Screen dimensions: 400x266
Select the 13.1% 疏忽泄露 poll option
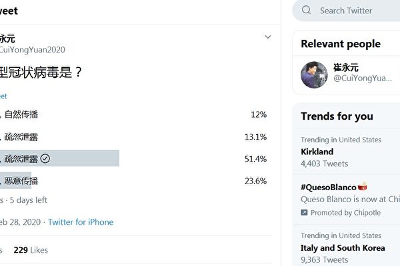click(20, 137)
